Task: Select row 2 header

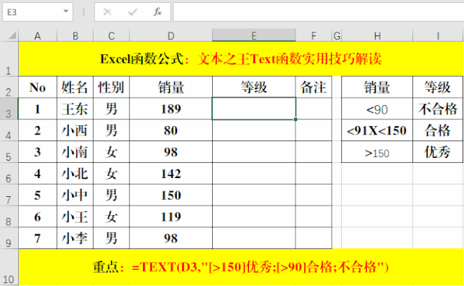Action: tap(9, 88)
